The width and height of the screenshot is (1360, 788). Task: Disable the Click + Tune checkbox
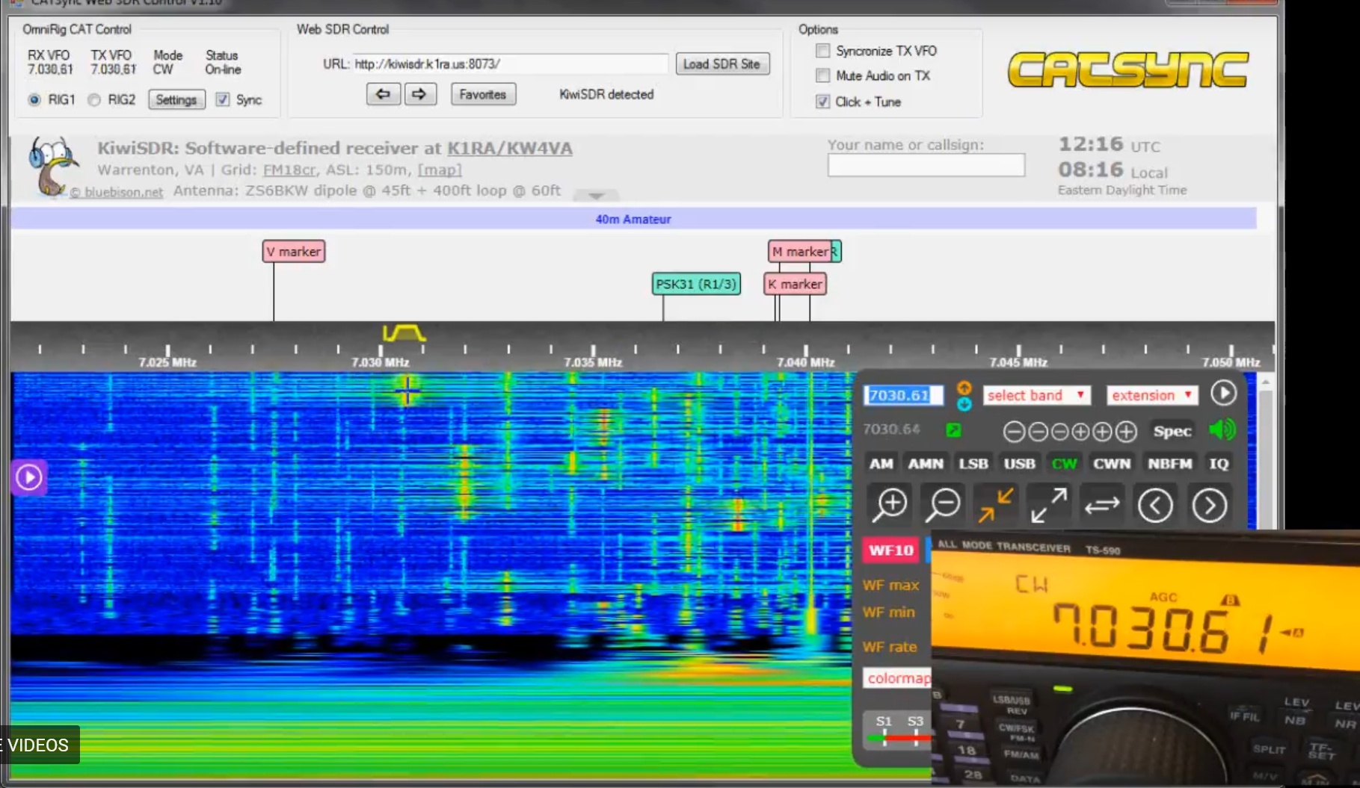pyautogui.click(x=822, y=102)
